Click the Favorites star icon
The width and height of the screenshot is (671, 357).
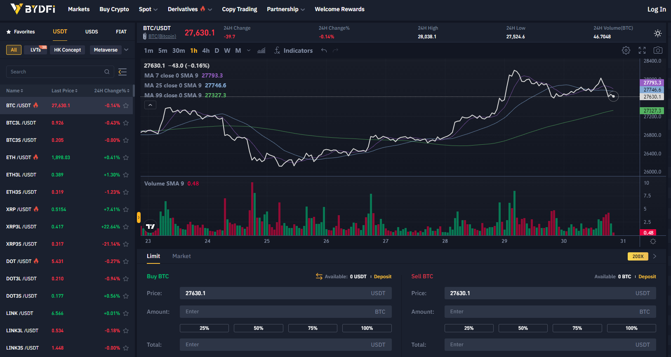tap(9, 32)
